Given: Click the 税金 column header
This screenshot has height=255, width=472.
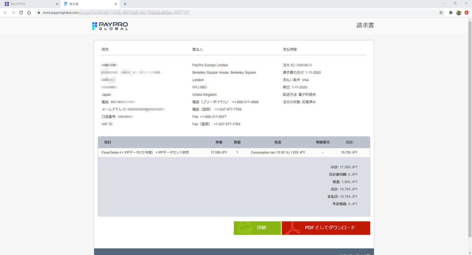Looking at the screenshot, I should tap(278, 142).
